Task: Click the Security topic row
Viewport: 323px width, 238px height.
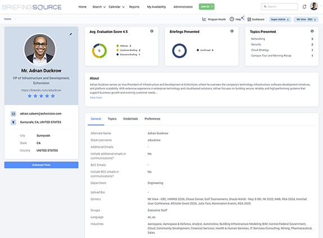Action: tap(282, 44)
